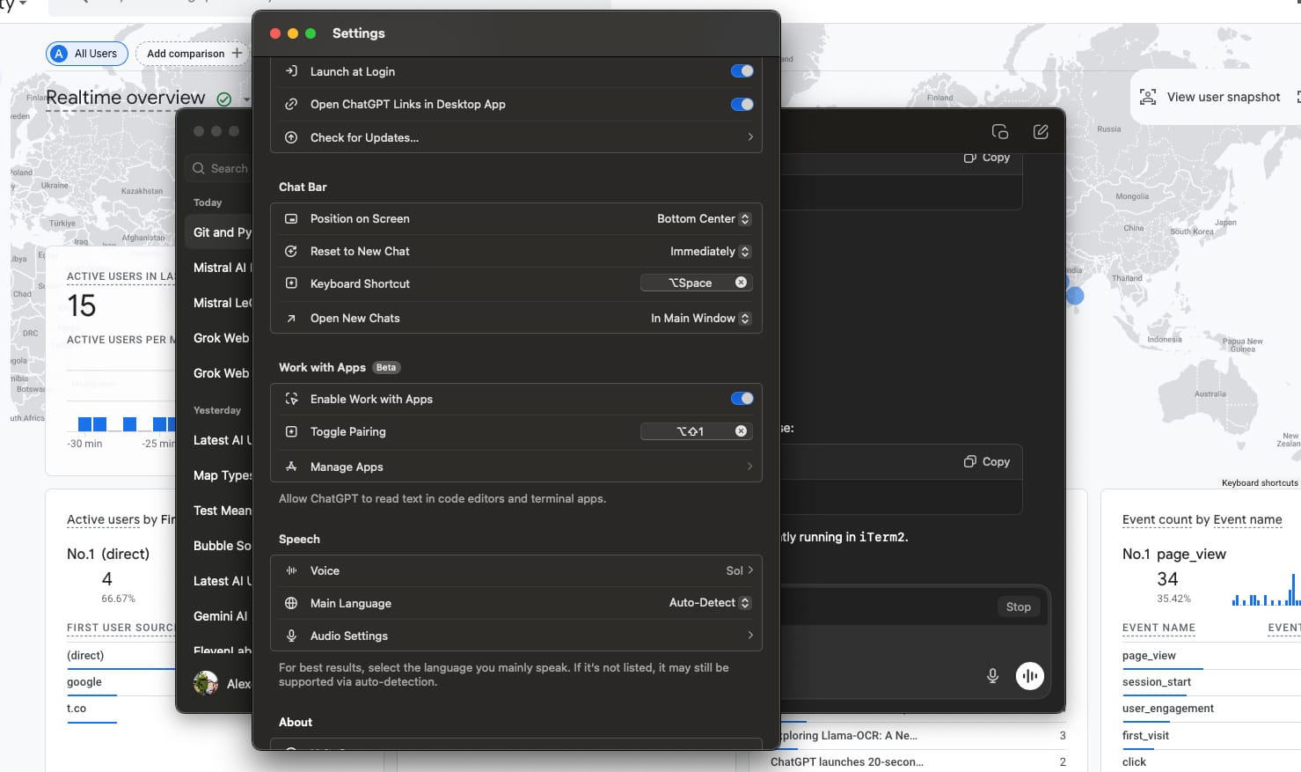Viewport: 1301px width, 772px height.
Task: Click the blue active user map marker
Action: pos(1075,296)
